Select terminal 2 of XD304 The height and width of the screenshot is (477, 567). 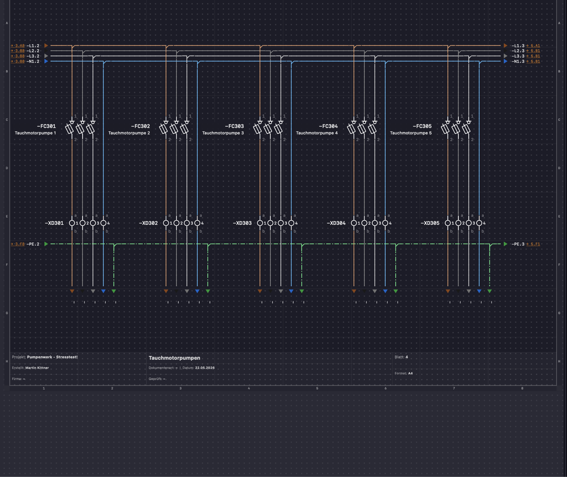364,223
